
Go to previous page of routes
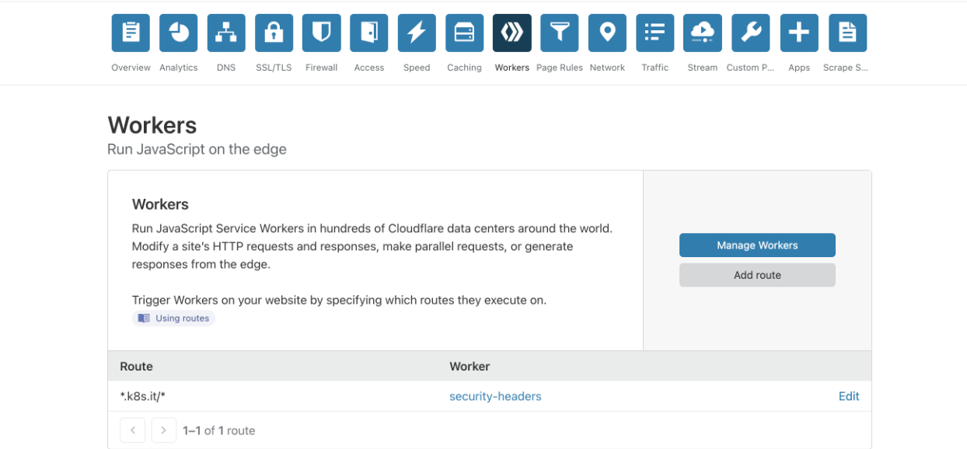point(133,430)
